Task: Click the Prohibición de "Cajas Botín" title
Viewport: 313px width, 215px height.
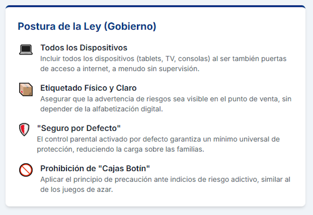Action: tap(95, 168)
